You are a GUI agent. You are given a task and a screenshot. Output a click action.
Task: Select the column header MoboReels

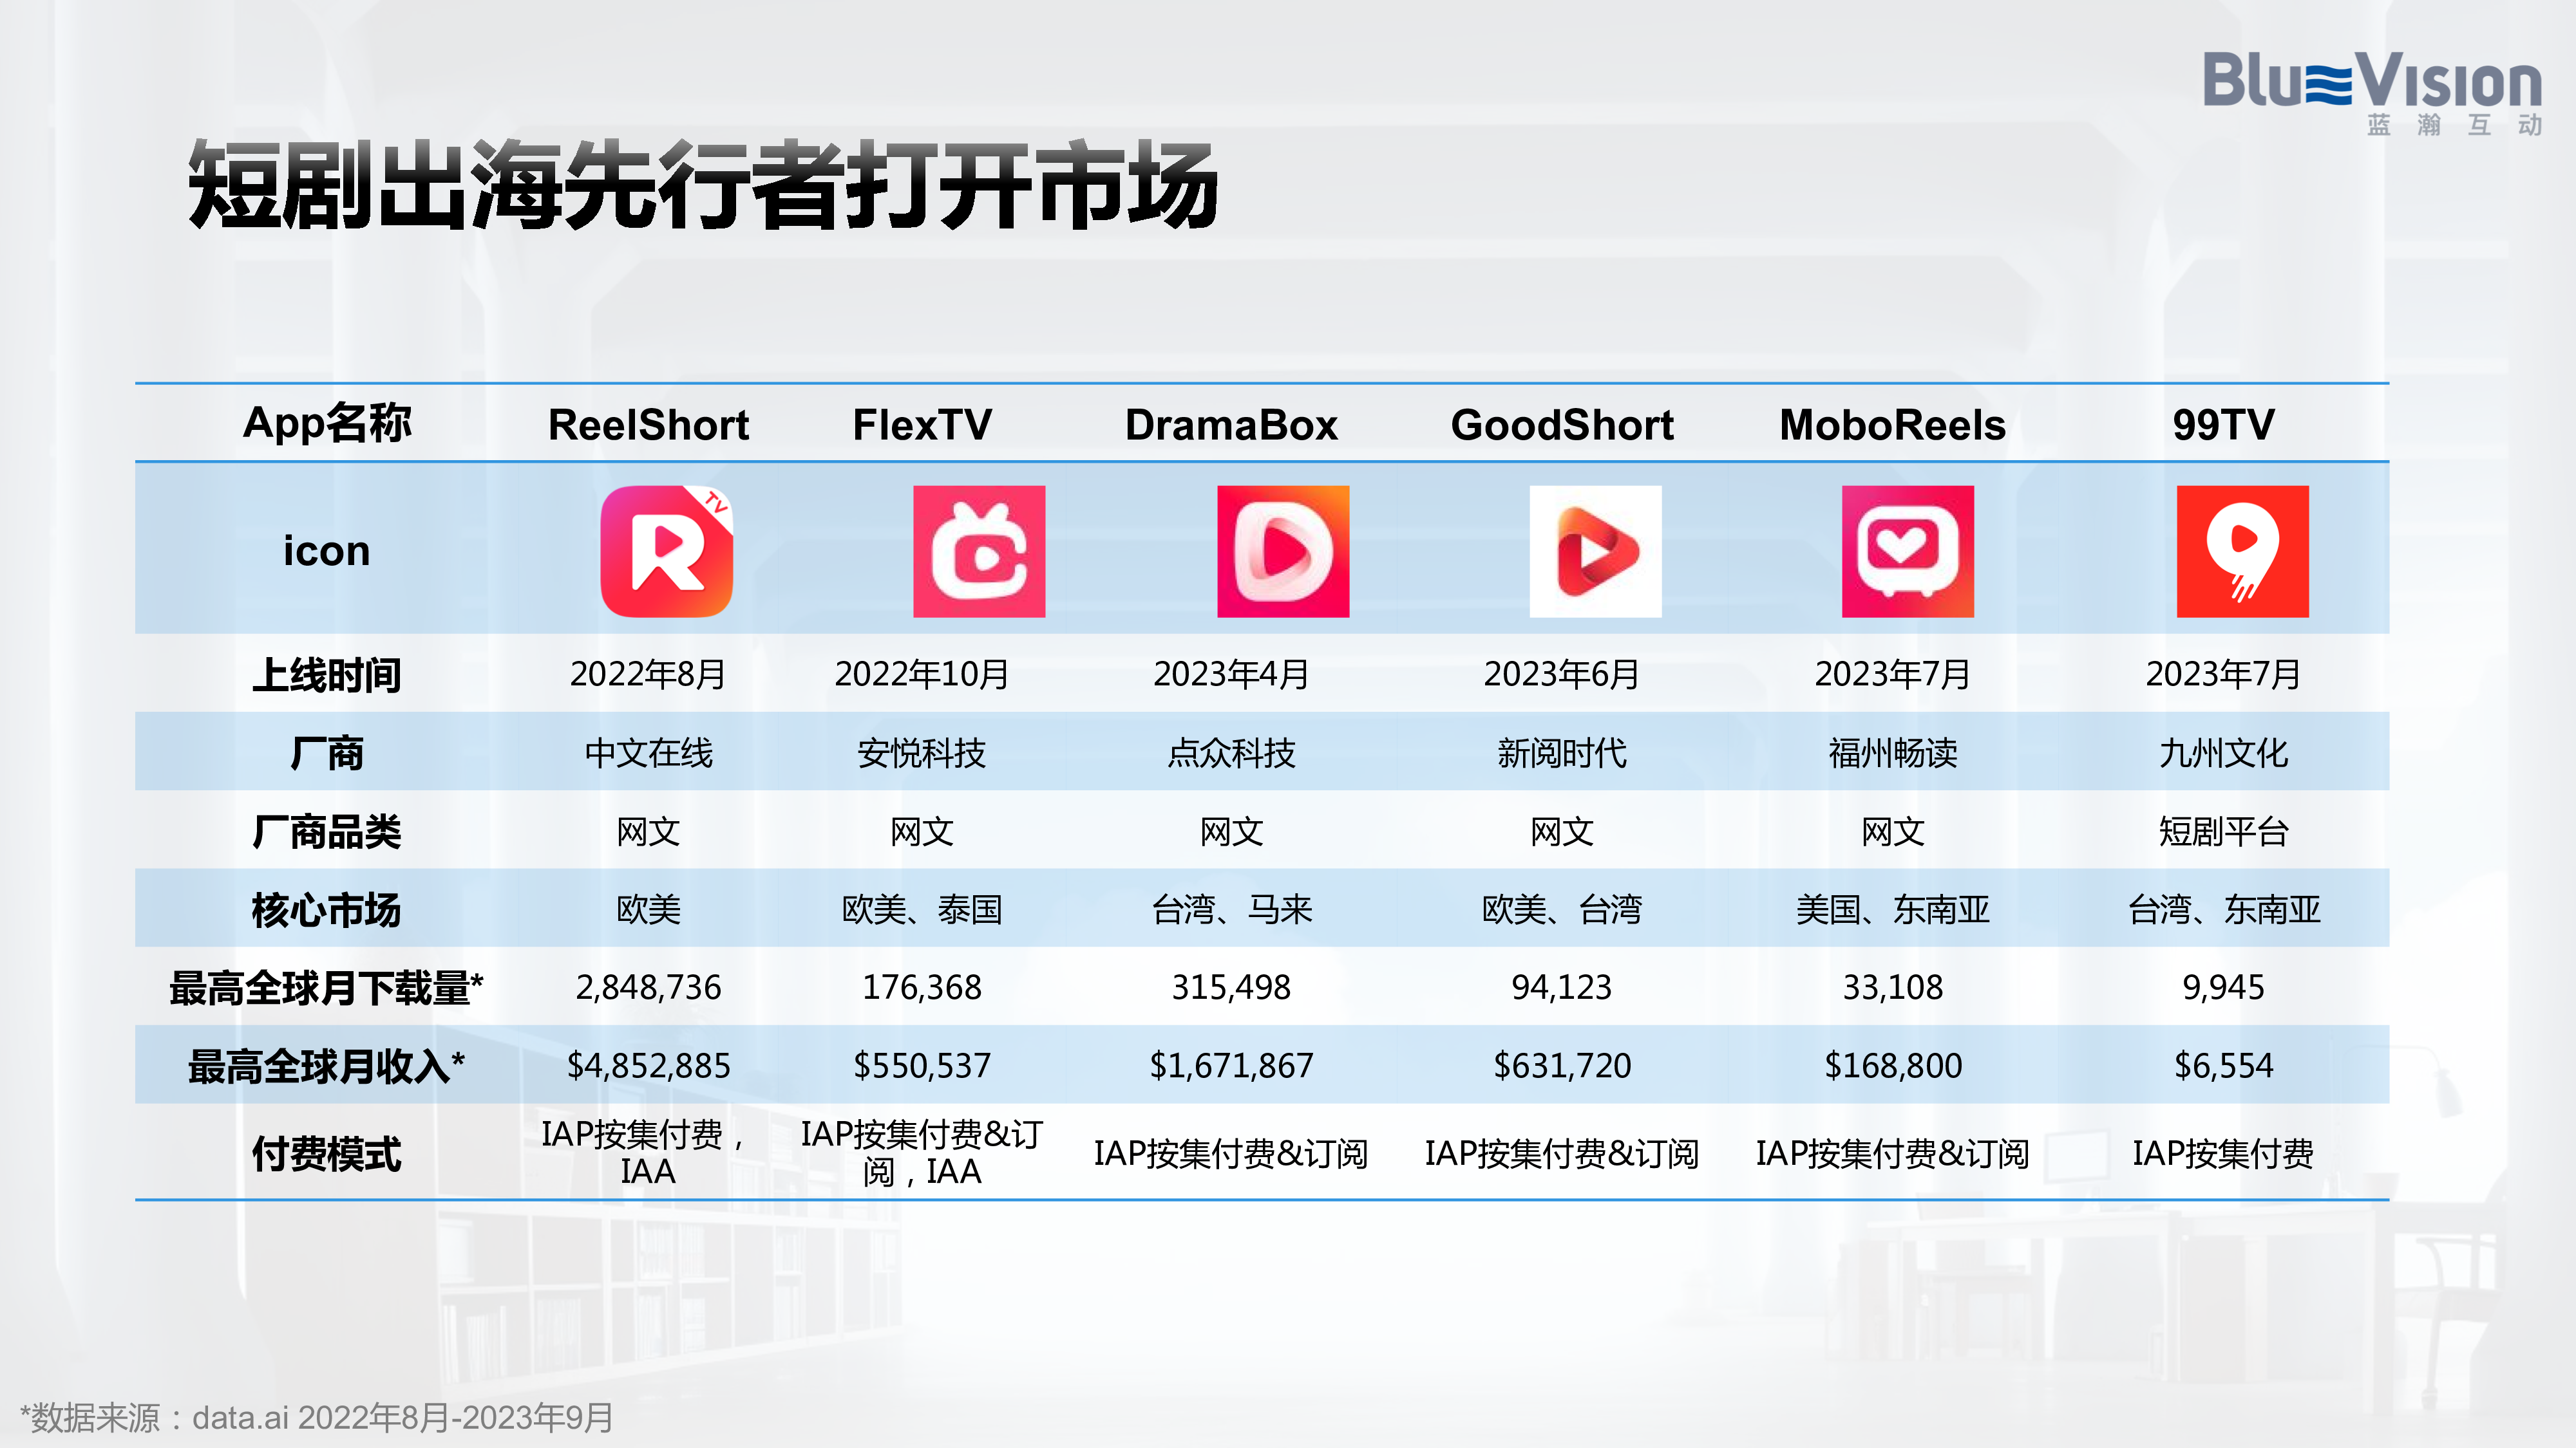(1893, 425)
